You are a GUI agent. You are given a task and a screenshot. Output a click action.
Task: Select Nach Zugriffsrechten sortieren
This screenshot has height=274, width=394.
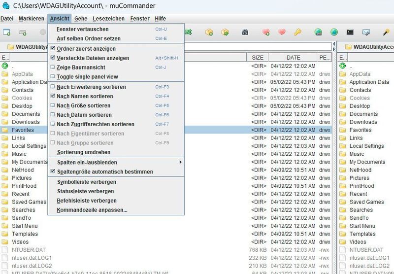click(x=116, y=124)
